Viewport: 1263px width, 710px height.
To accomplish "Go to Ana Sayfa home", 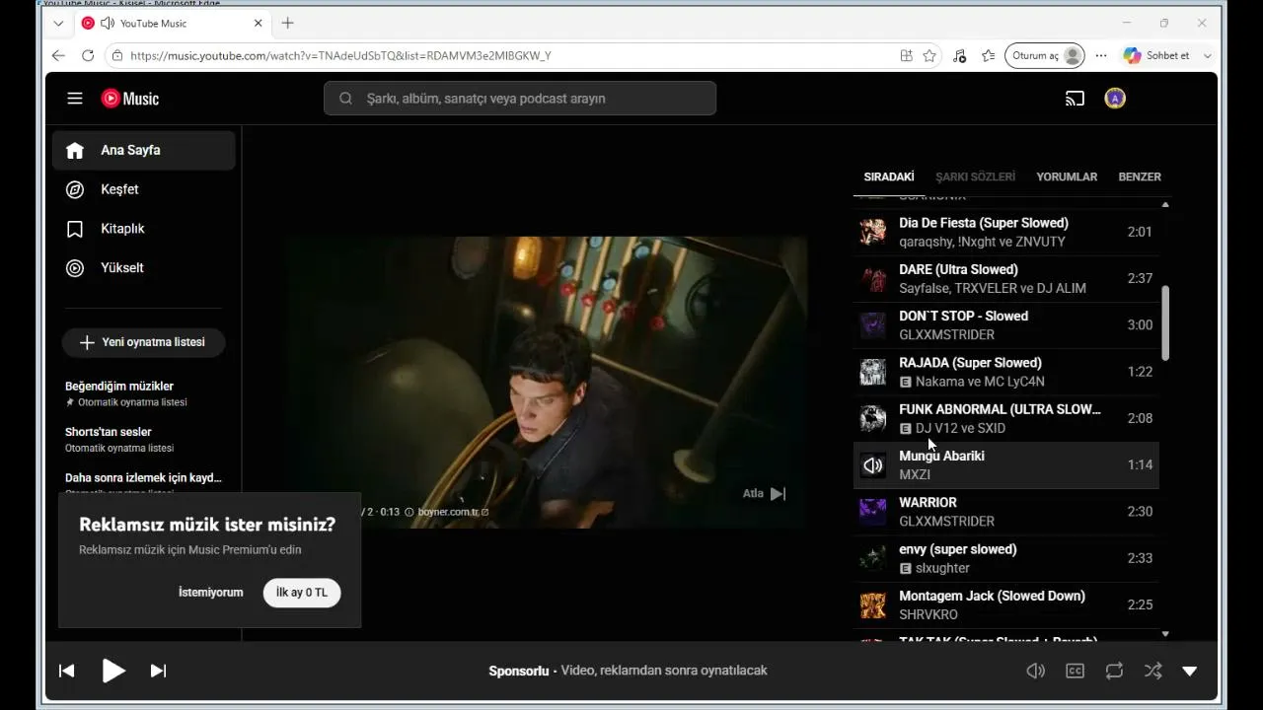I will click(144, 150).
